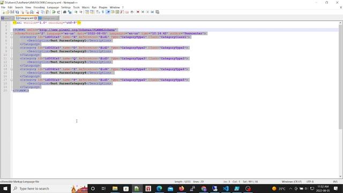Screen dimensions: 343x193
Task: Open the Search menu
Action: click(19, 8)
